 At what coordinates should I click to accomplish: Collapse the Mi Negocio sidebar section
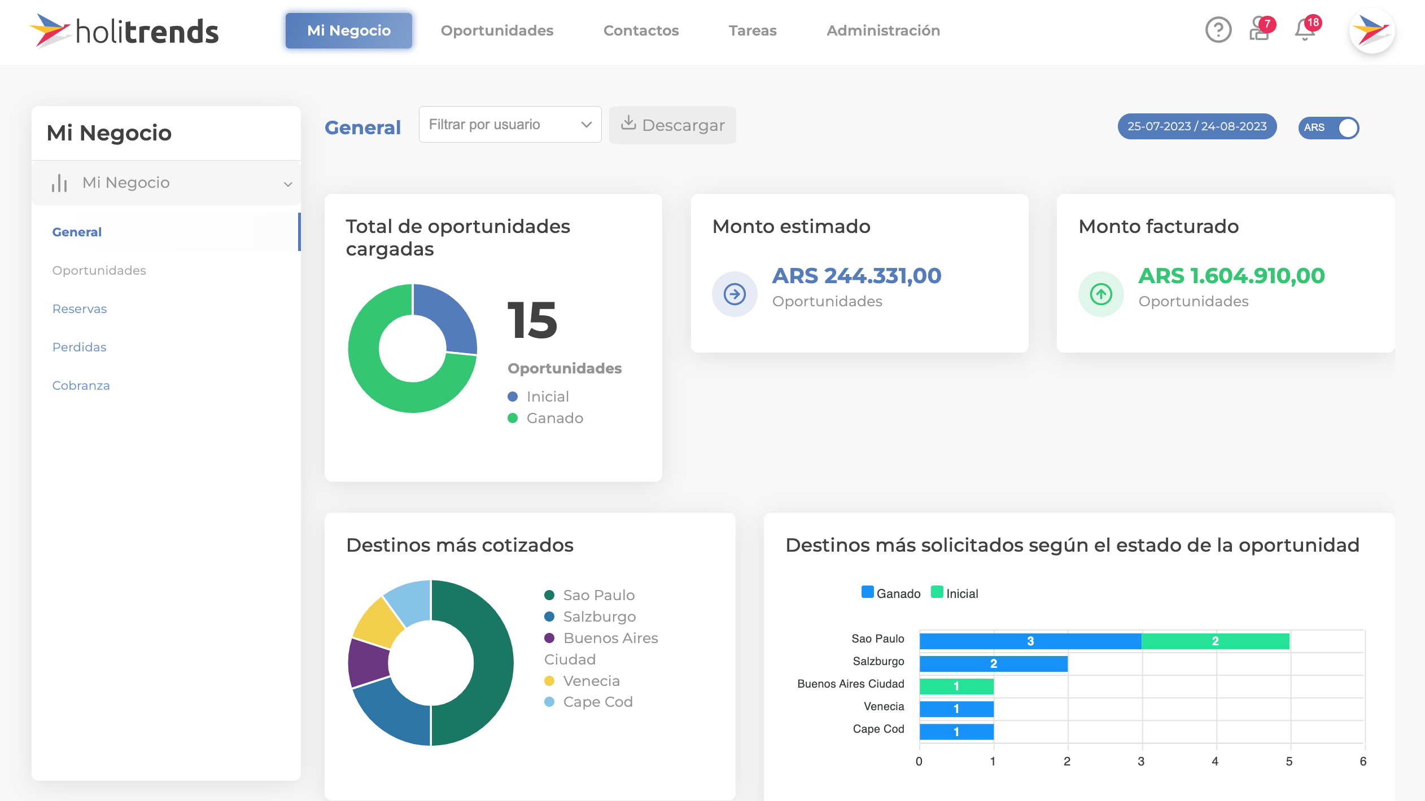pyautogui.click(x=166, y=183)
